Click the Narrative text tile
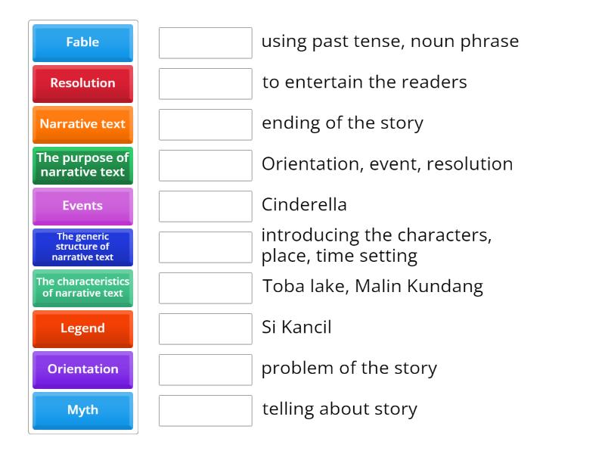 [82, 124]
